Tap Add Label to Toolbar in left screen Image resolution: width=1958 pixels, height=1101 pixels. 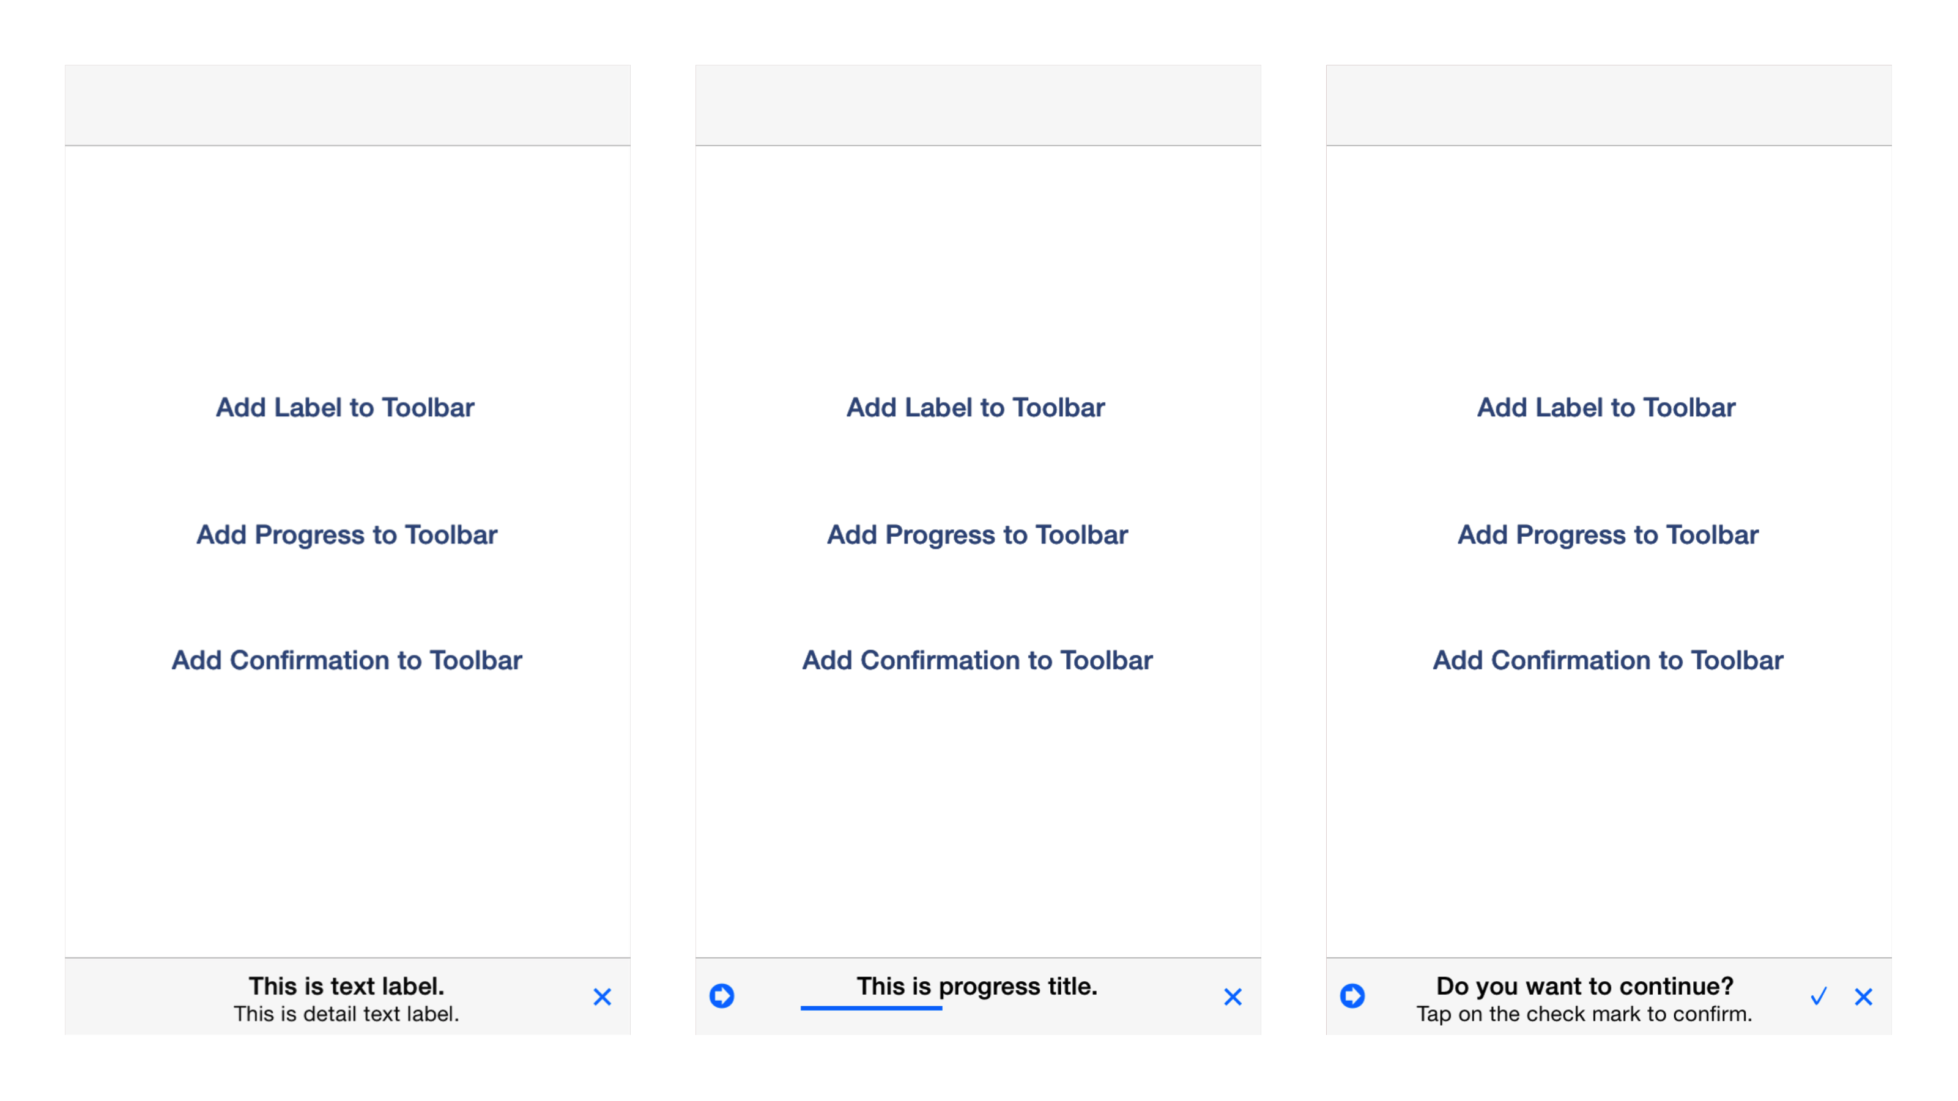pyautogui.click(x=345, y=407)
